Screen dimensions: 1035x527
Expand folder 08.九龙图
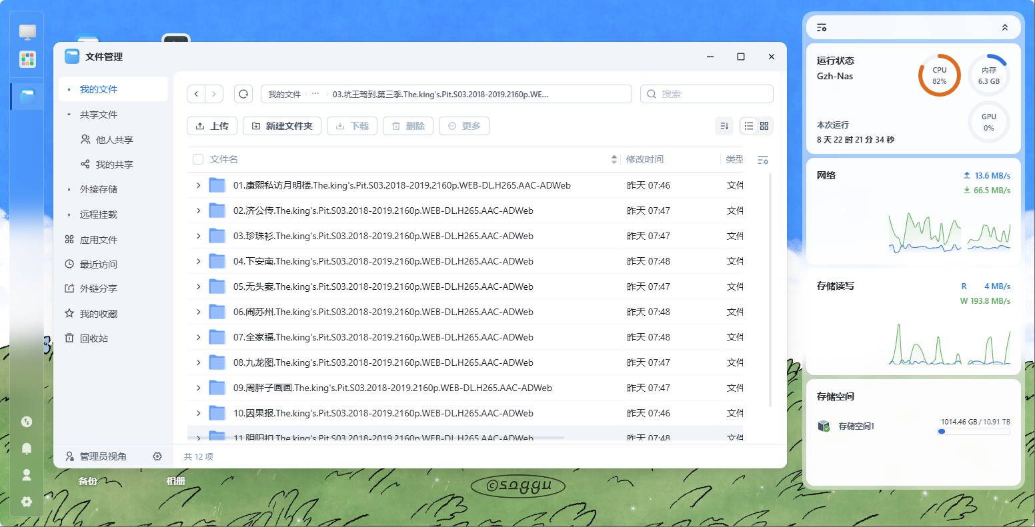pyautogui.click(x=198, y=362)
